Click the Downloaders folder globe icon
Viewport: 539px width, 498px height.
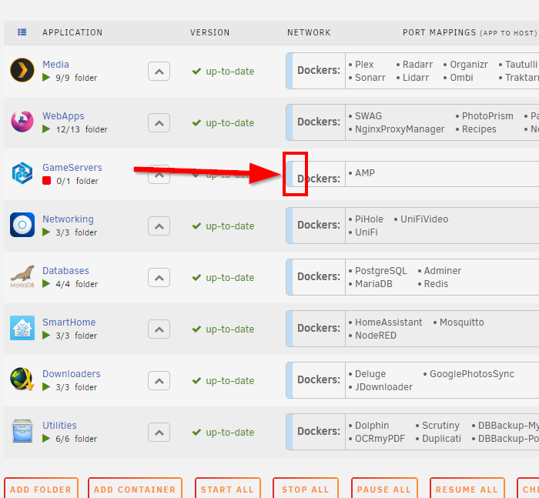(x=22, y=379)
